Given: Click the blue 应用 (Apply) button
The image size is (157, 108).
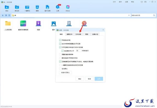Looking at the screenshot, I should (x=99, y=79).
